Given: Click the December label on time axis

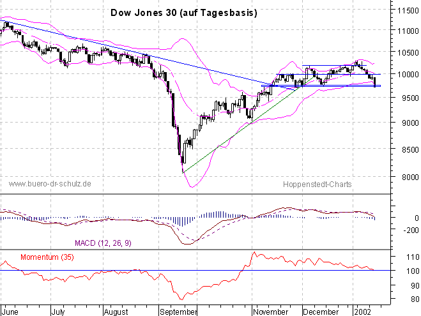Looking at the screenshot, I should [321, 312].
